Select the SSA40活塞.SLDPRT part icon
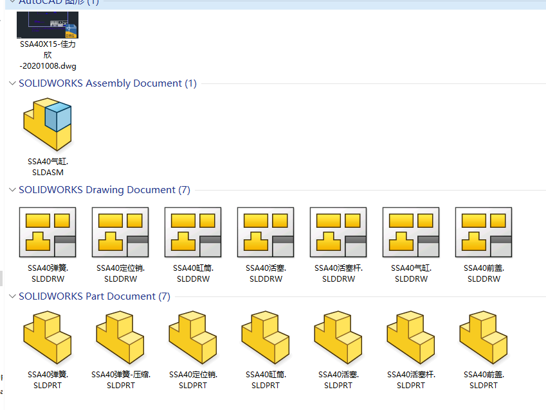546x410 pixels. click(x=338, y=337)
